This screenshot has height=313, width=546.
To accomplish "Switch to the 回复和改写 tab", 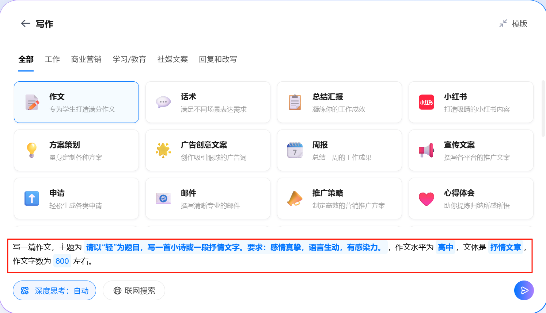I will (218, 59).
